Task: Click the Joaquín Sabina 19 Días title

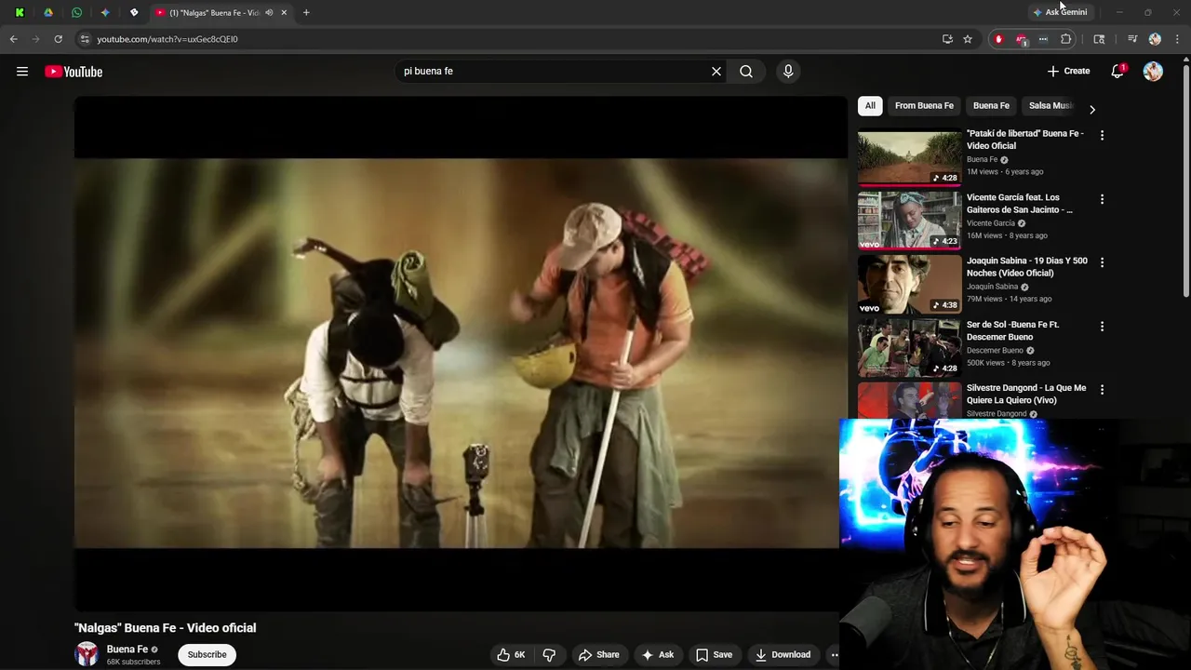Action: pyautogui.click(x=1026, y=267)
